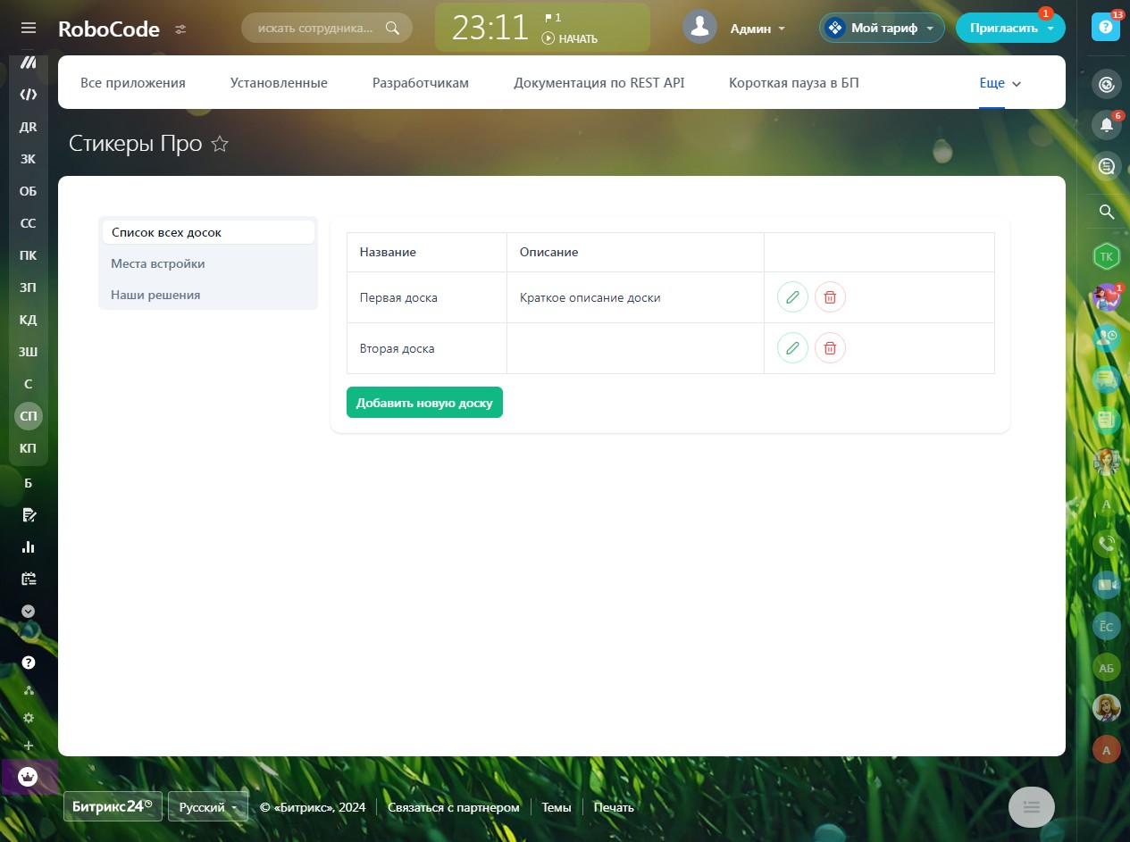This screenshot has height=842, width=1130.
Task: Switch to Все приложения tab
Action: coord(133,83)
